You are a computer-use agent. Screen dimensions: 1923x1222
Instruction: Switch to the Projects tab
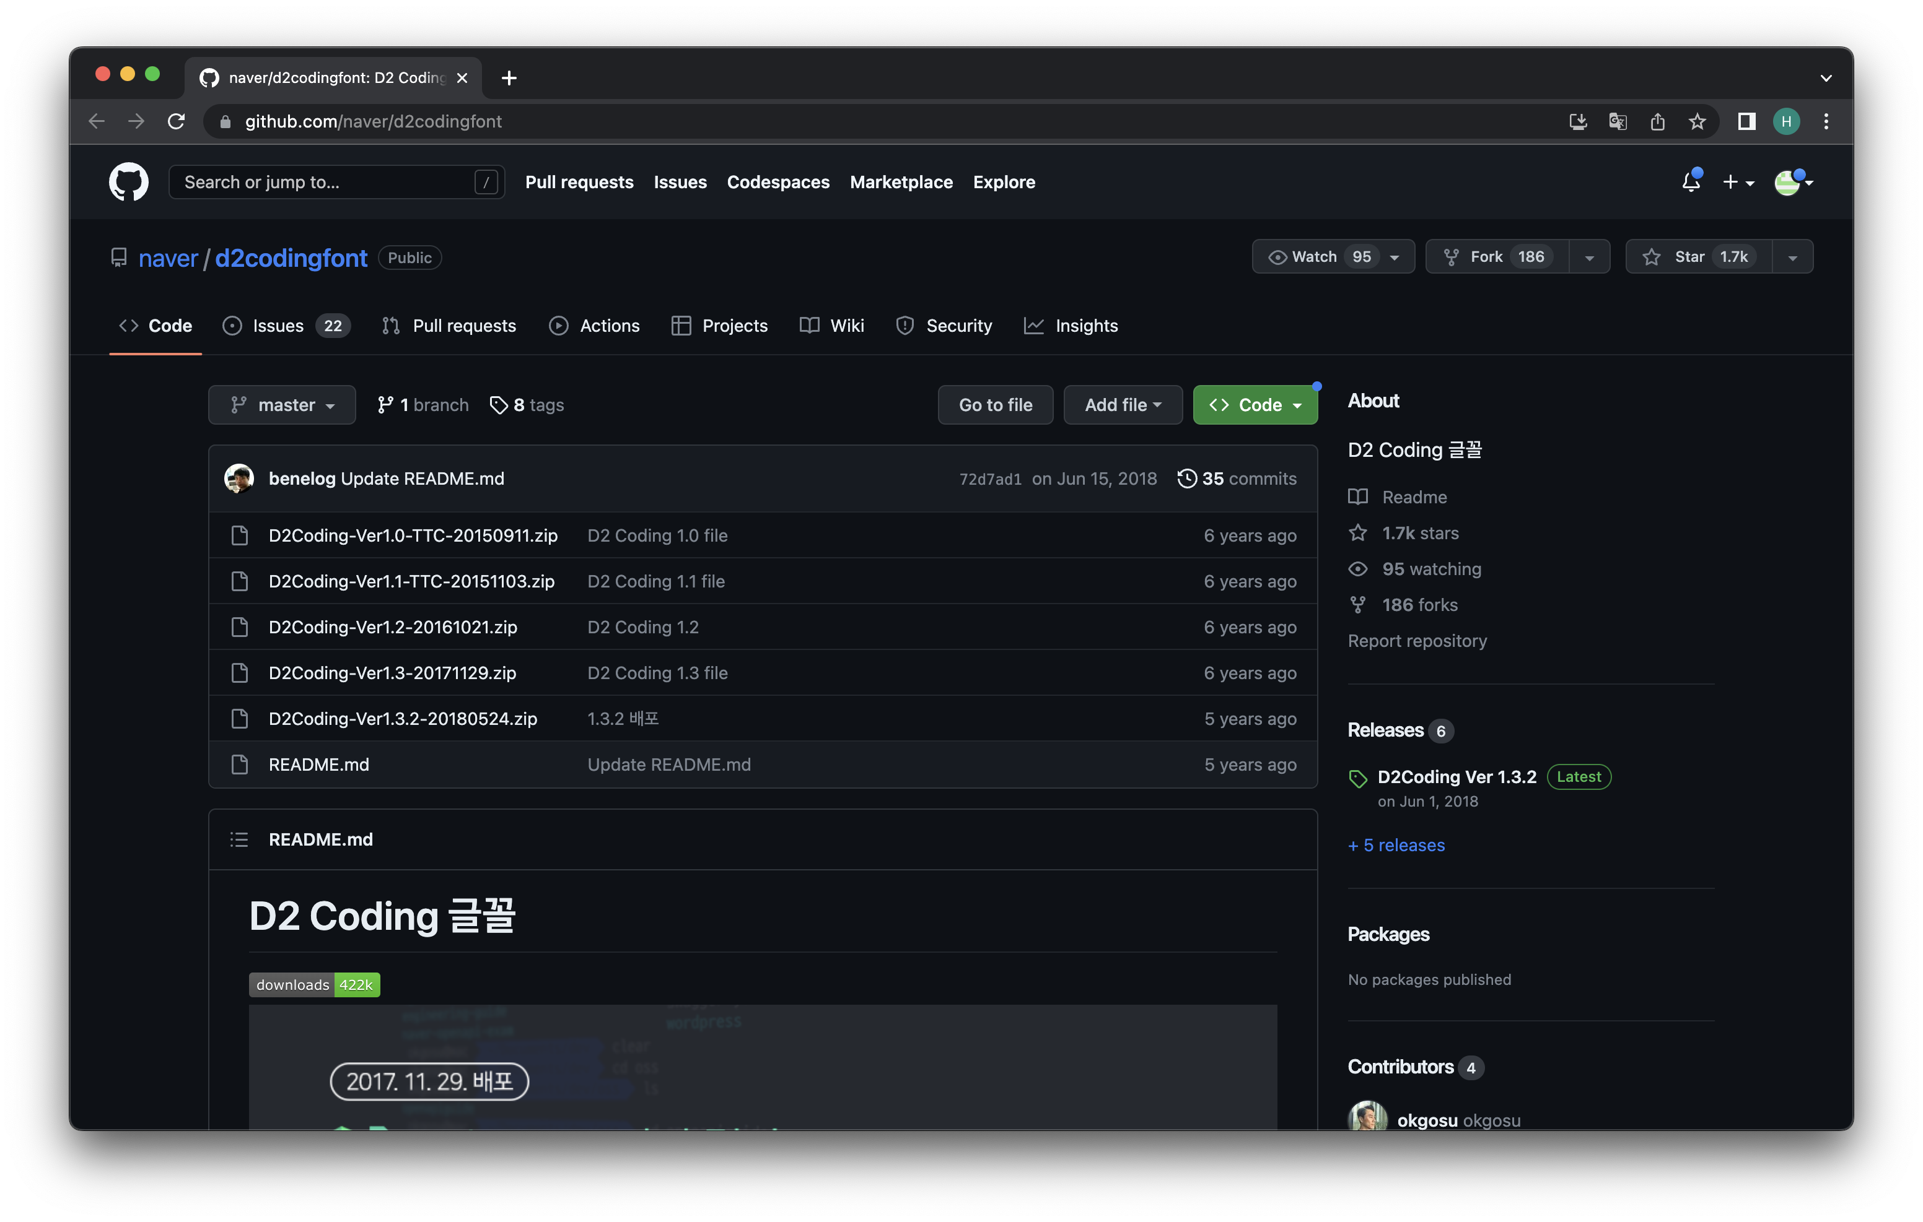tap(719, 326)
